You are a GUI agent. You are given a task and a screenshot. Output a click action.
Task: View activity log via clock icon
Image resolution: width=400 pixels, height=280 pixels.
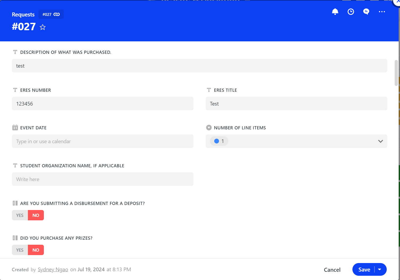point(351,12)
